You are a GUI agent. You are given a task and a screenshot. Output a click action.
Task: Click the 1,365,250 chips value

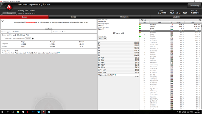[197, 27]
